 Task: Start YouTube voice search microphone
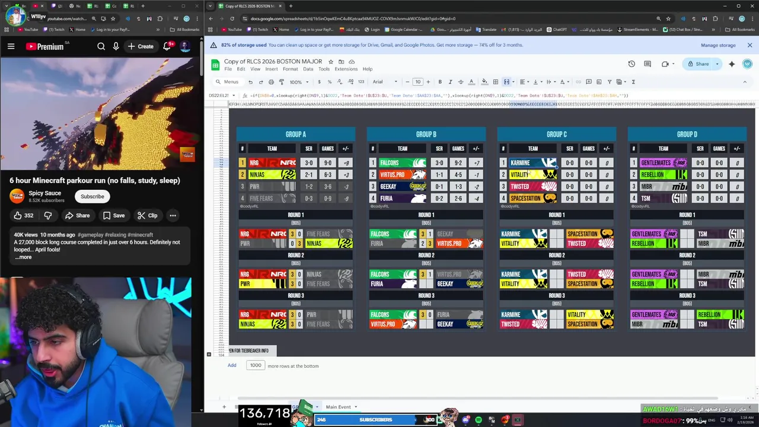tap(116, 46)
